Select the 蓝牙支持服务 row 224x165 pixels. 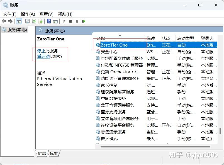tap(113, 112)
